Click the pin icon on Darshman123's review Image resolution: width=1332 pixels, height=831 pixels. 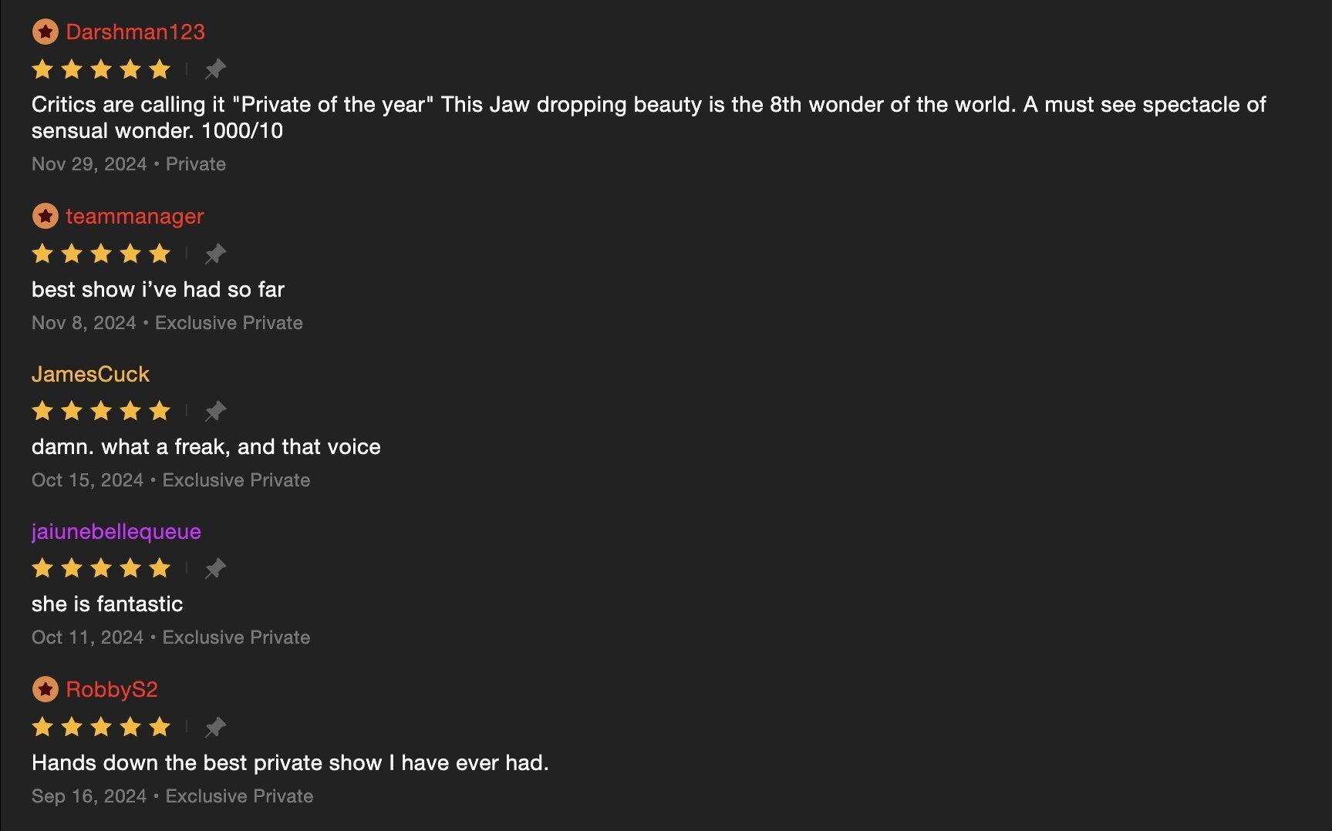point(215,69)
